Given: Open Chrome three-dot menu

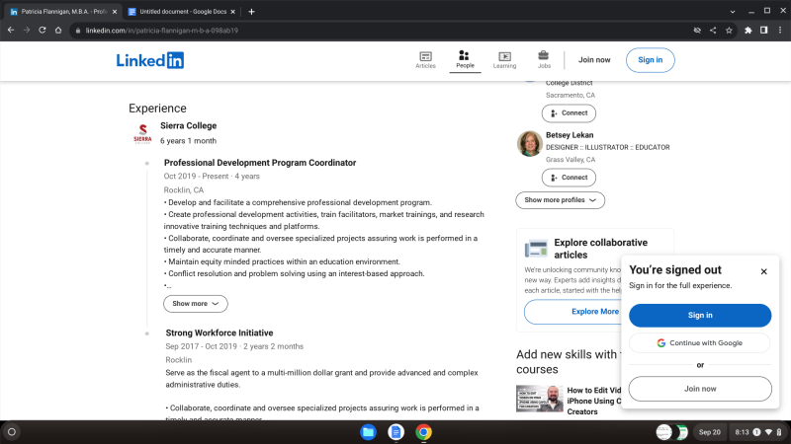Looking at the screenshot, I should click(x=780, y=31).
